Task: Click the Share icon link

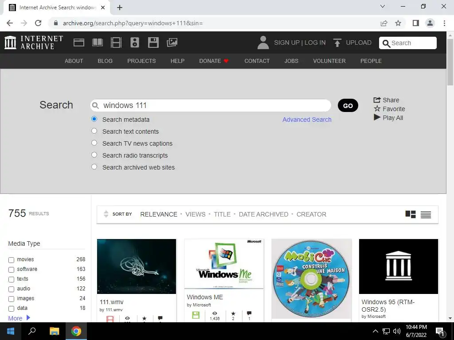Action: coord(386,100)
